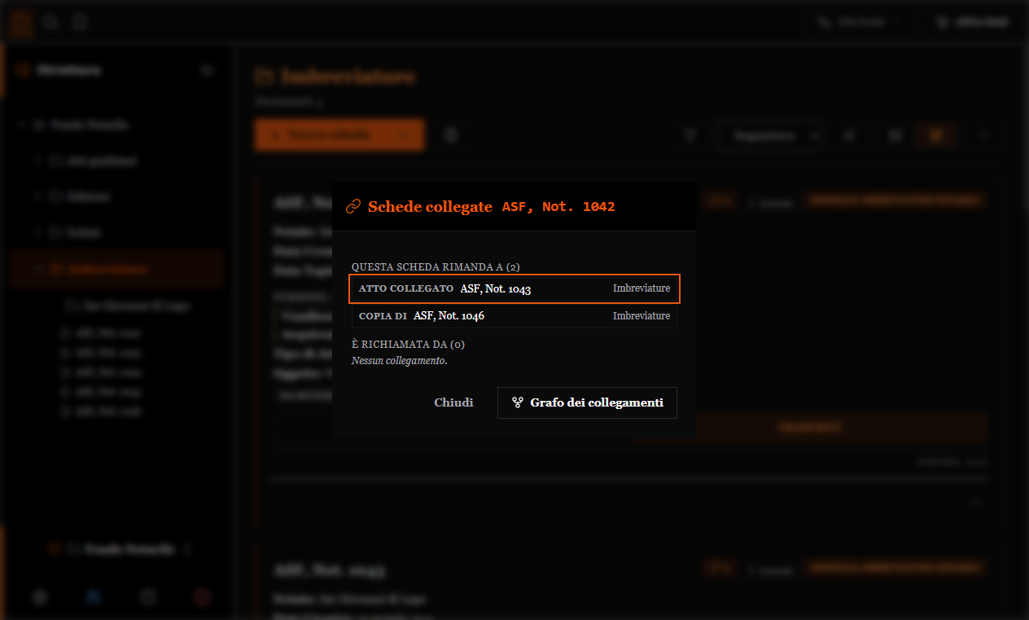Click the È RICHIAMATA DA (0) heading

[409, 345]
